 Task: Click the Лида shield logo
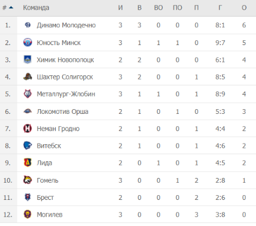point(27,163)
